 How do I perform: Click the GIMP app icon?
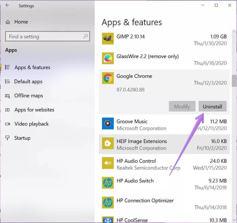pos(108,39)
